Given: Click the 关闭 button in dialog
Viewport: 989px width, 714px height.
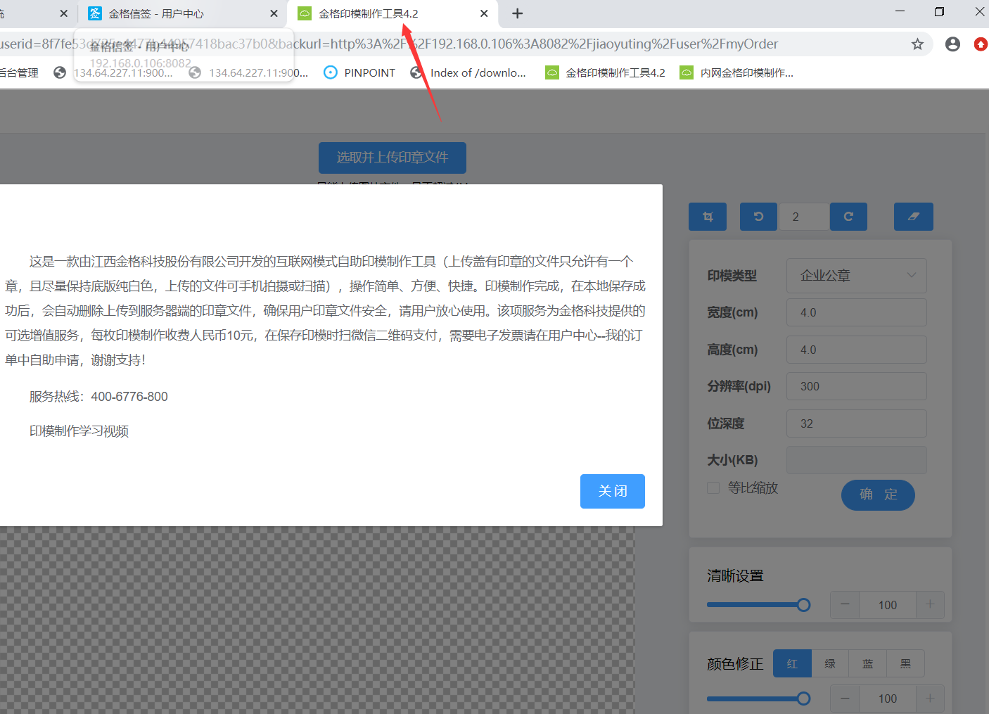Looking at the screenshot, I should pos(612,491).
